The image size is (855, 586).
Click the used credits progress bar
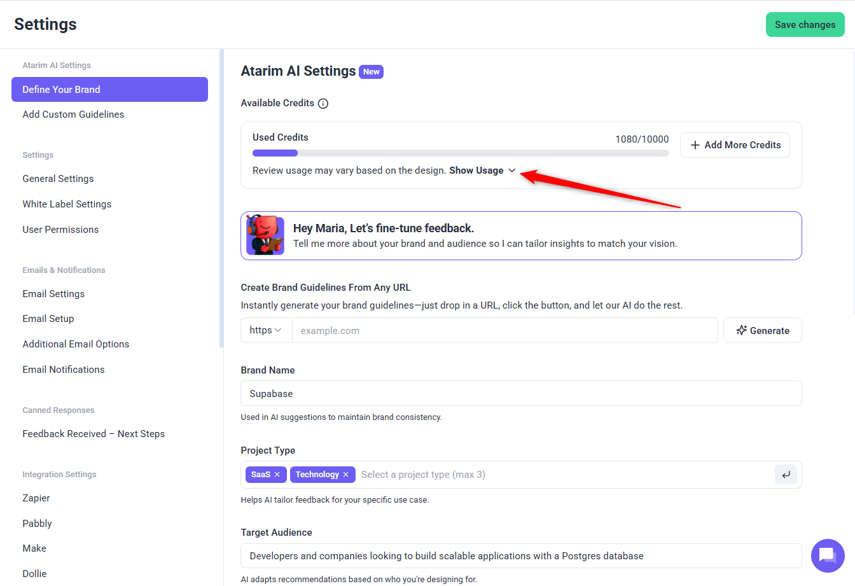click(461, 153)
